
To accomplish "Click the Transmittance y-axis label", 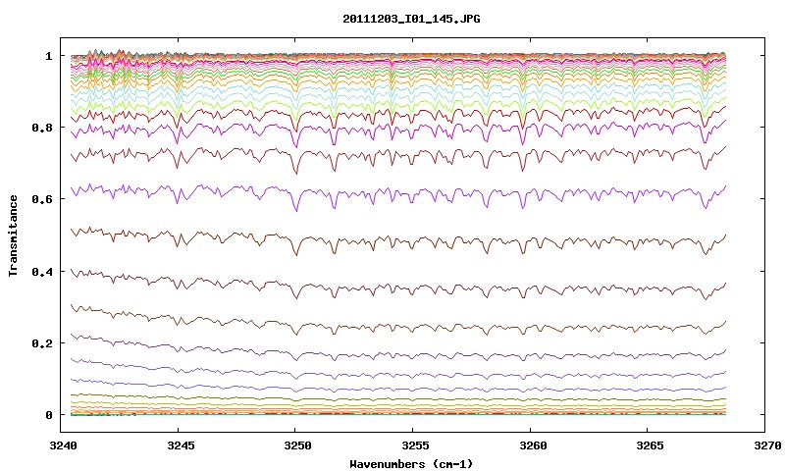I will 13,235.
